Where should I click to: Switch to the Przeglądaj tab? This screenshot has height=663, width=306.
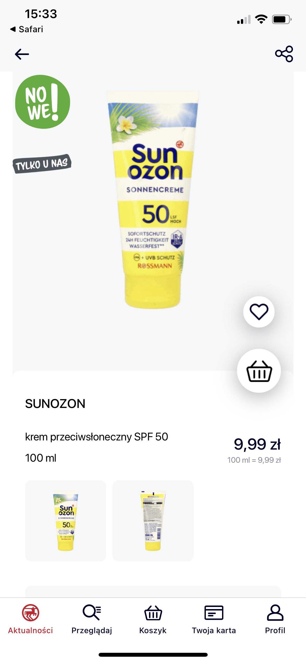click(92, 619)
